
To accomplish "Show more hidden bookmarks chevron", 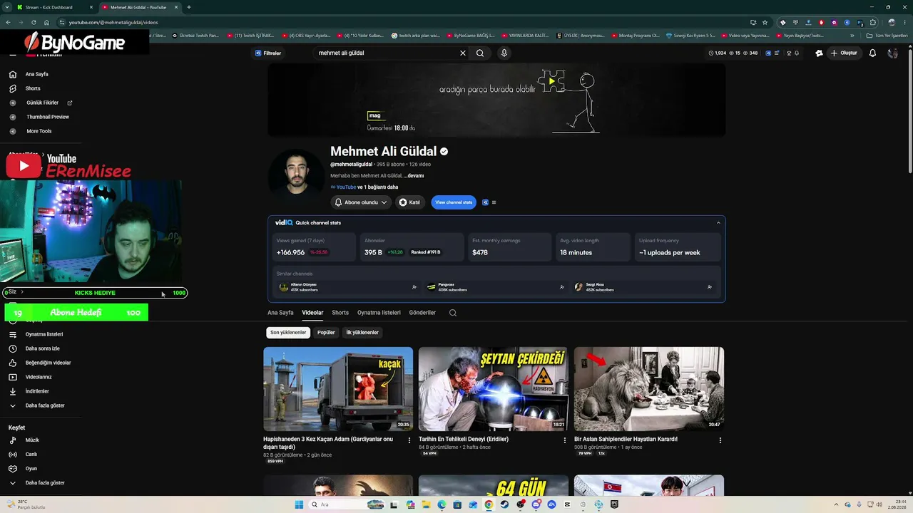I will coord(852,36).
